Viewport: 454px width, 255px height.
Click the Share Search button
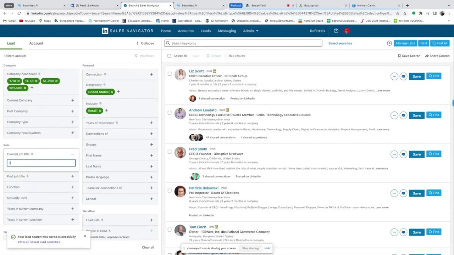[x=437, y=56]
